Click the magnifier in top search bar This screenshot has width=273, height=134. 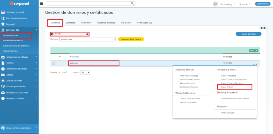[132, 3]
